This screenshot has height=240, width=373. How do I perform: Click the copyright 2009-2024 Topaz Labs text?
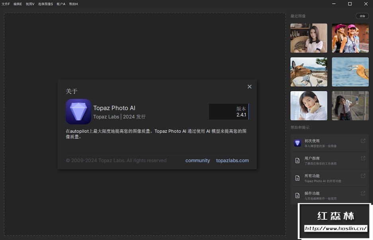(116, 161)
